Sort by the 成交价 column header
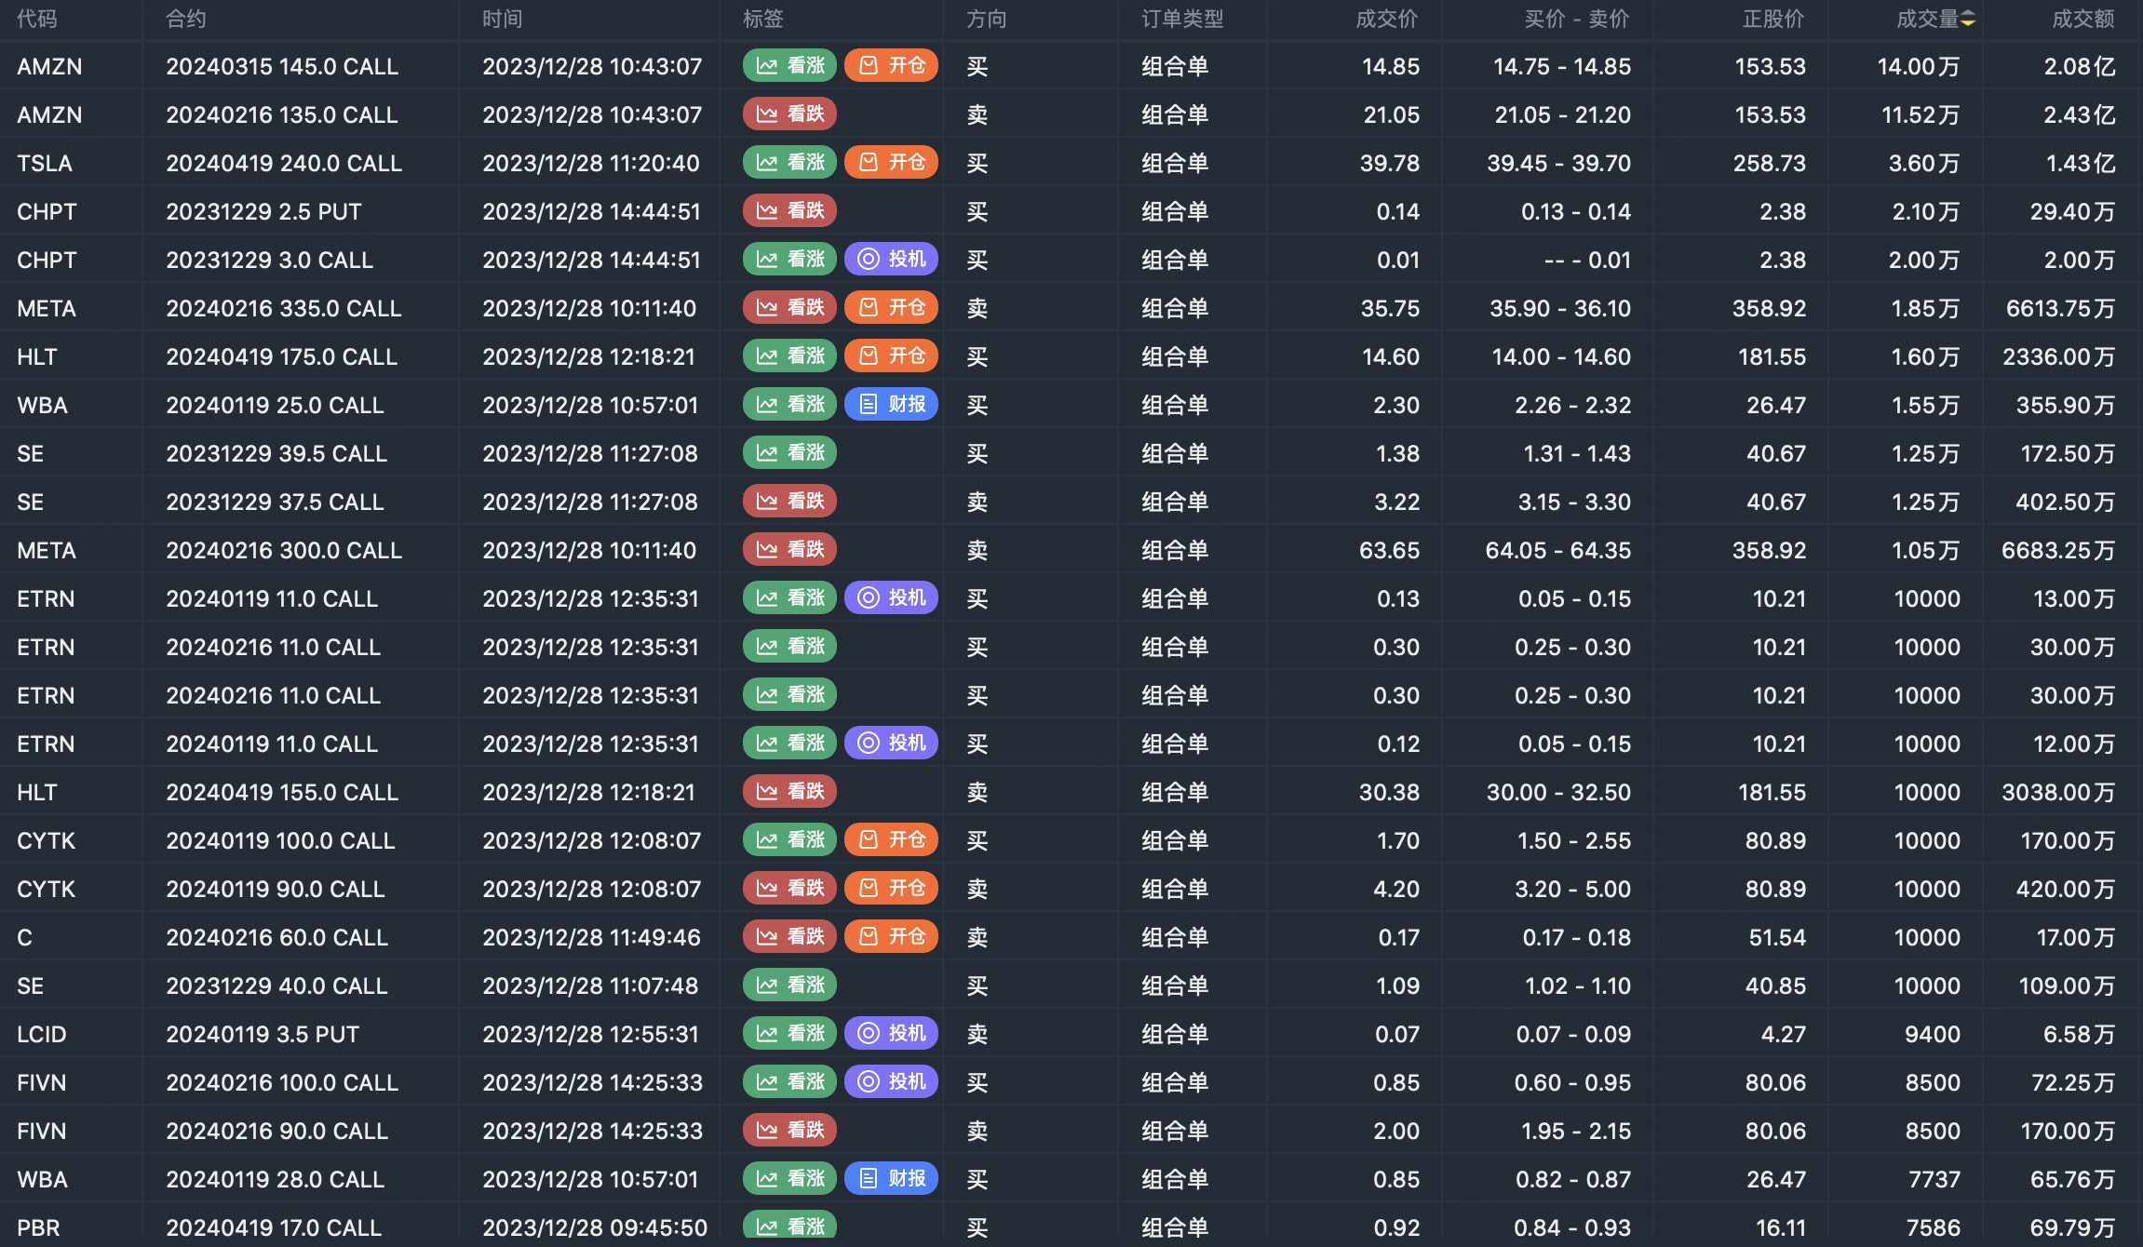The image size is (2143, 1247). [1387, 20]
